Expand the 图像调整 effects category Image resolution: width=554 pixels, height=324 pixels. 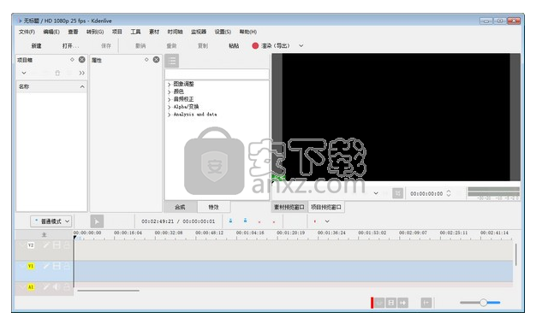coord(169,85)
